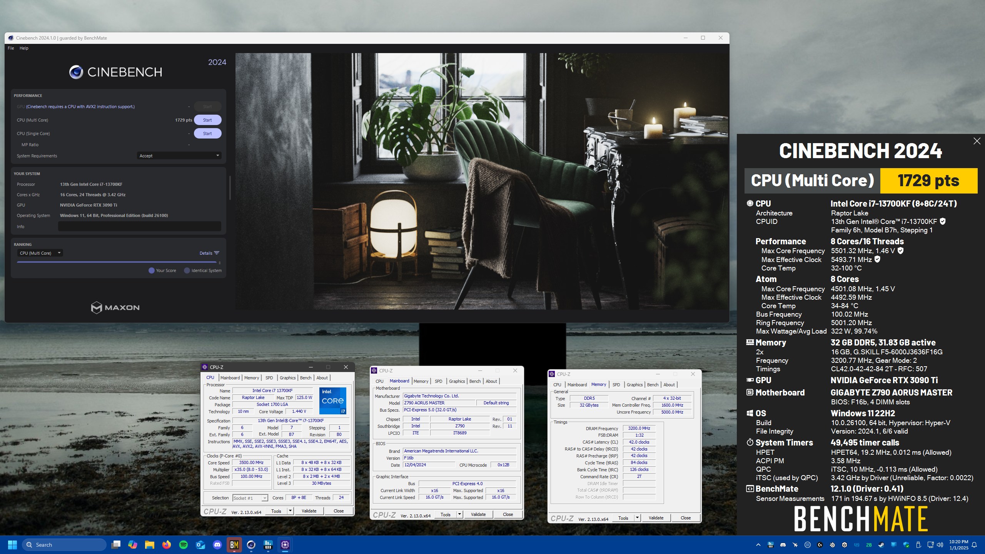Open clock and date 10:20 PM
Screen dimensions: 985x554
pos(958,545)
